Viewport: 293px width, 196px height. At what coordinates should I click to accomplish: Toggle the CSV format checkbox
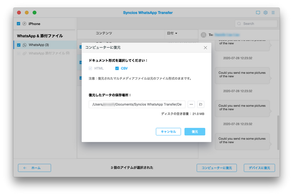coord(117,68)
